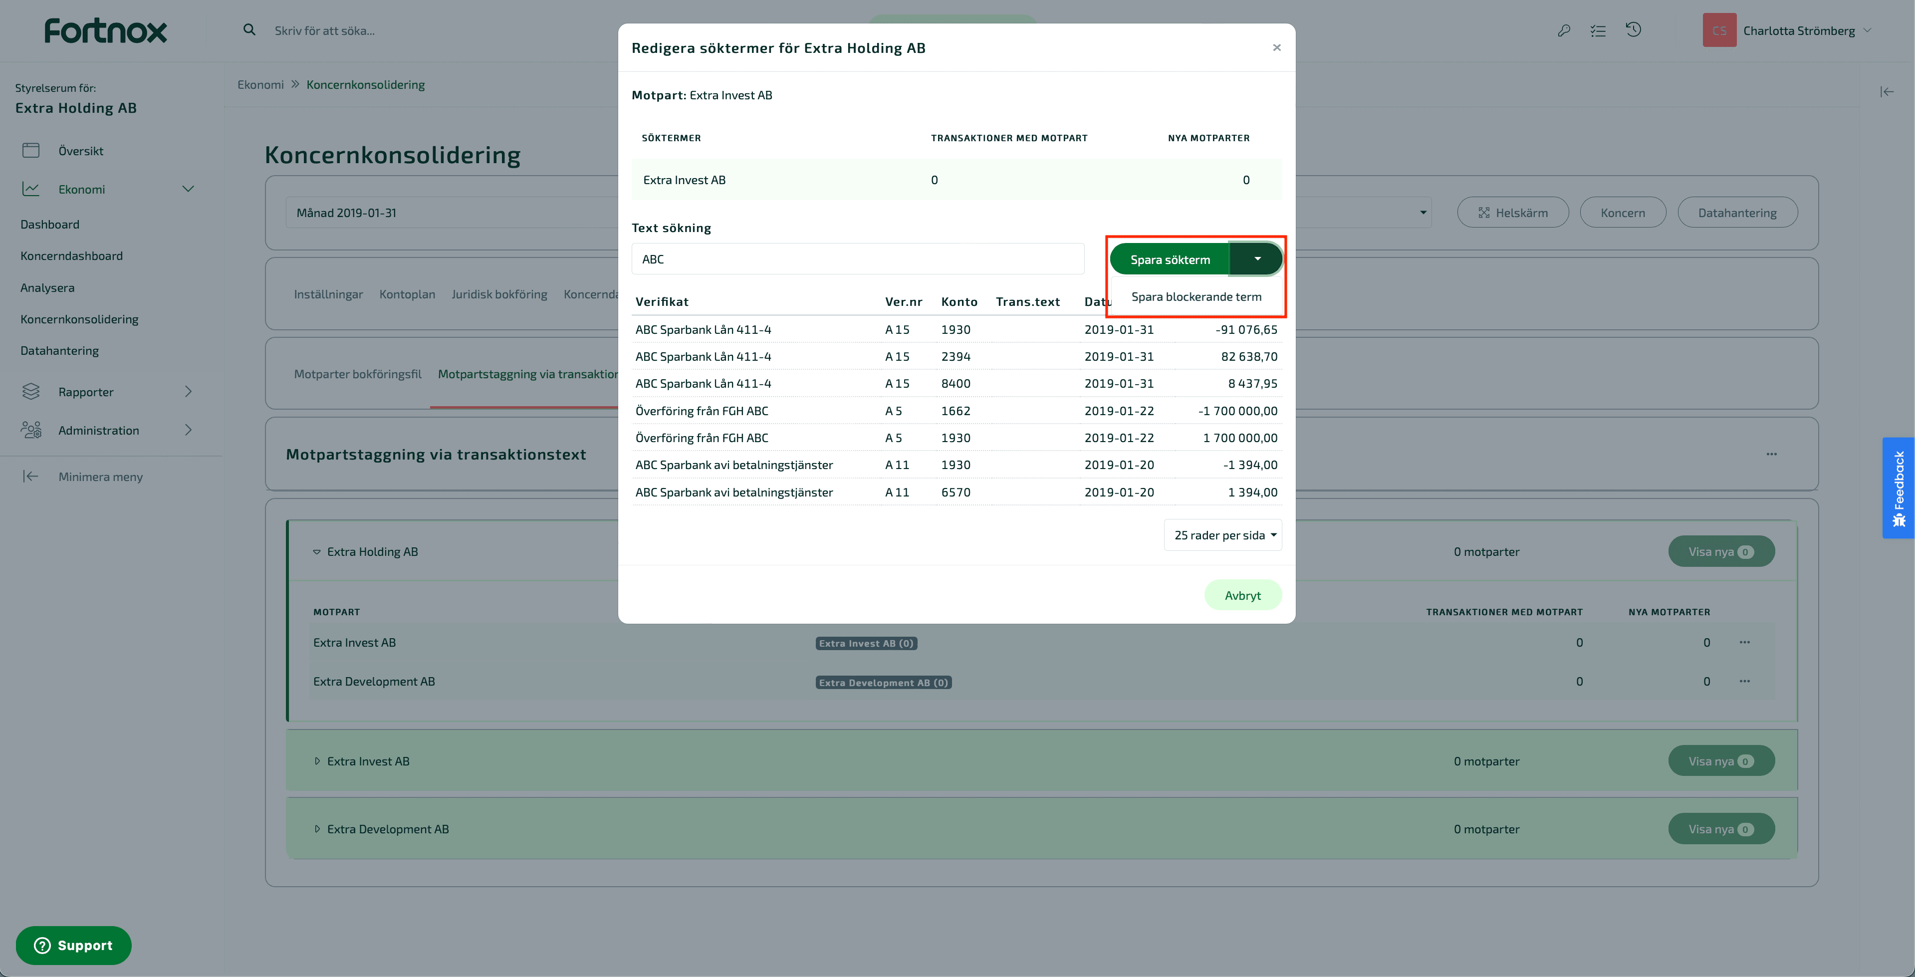Select Motpartstaggning via transaktionstext tab
Viewport: 1915px width, 977px height.
[528, 373]
